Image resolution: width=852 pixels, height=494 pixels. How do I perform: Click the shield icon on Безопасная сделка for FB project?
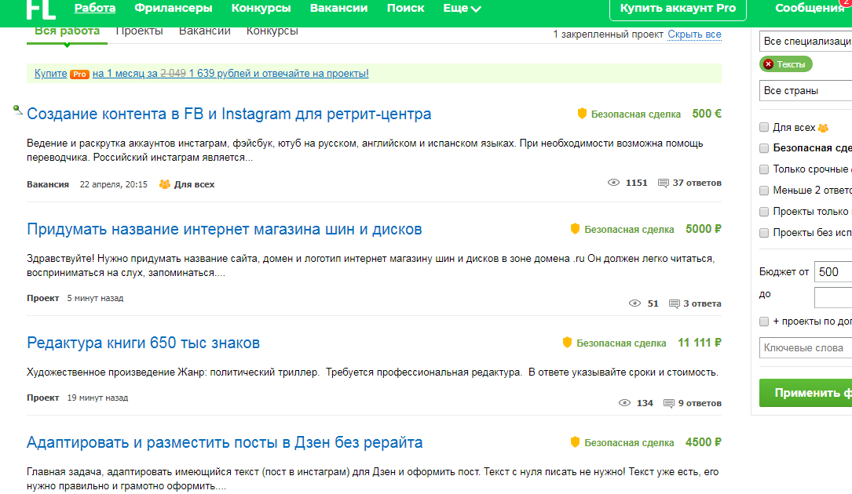581,113
